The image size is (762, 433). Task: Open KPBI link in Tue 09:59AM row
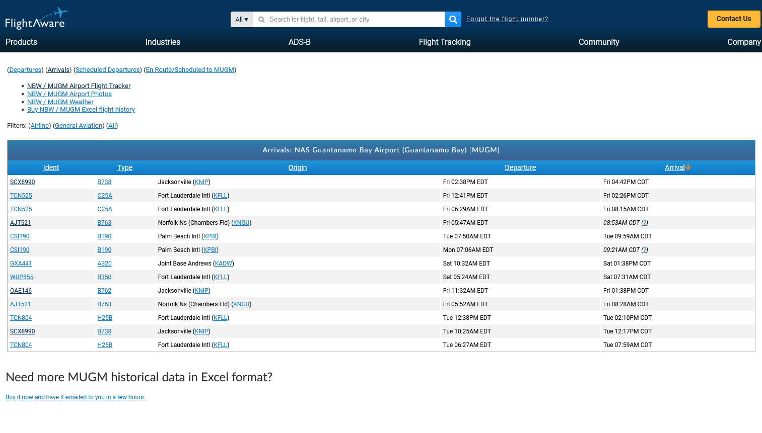pos(210,236)
